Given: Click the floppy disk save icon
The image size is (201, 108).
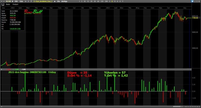Looking at the screenshot, I should 3,4.
